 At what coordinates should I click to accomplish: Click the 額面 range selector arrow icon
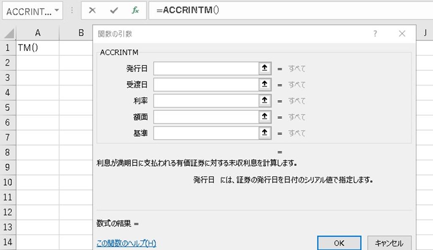click(265, 117)
